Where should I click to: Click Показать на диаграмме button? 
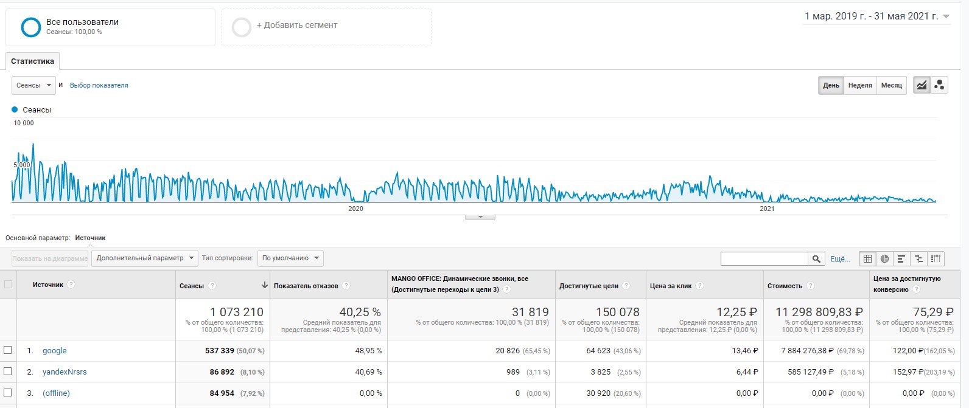50,258
